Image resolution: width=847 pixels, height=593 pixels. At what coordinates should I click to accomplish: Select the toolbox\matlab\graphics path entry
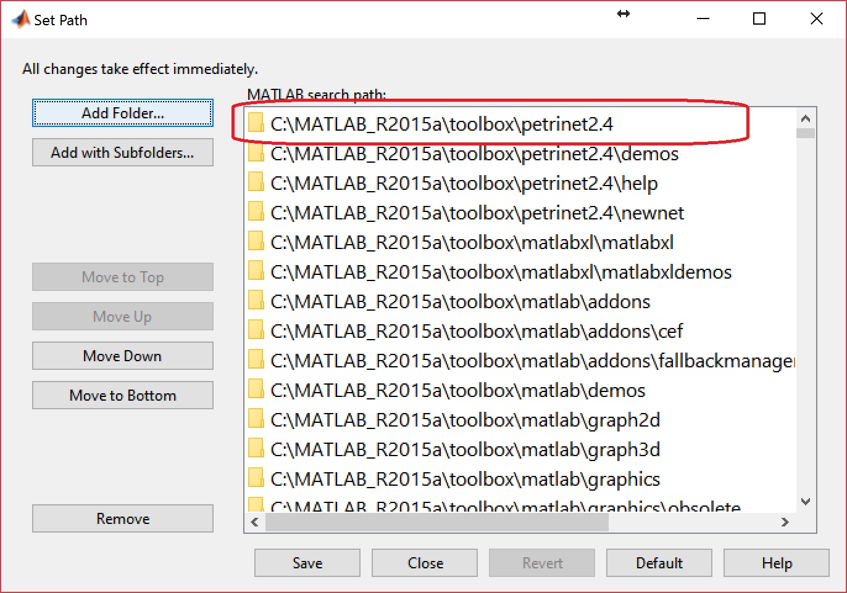(520, 479)
